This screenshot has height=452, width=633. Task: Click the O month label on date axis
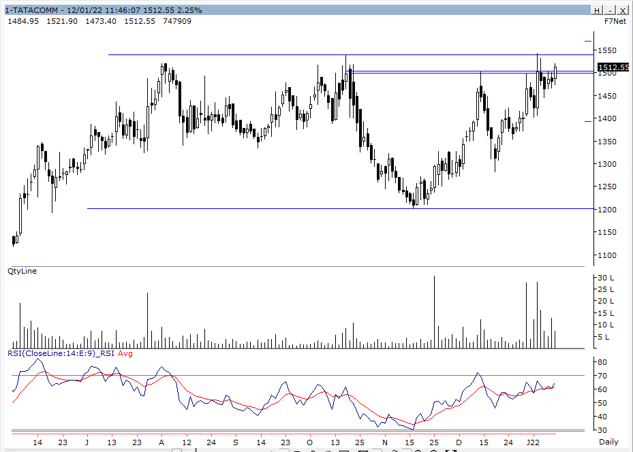(x=309, y=442)
